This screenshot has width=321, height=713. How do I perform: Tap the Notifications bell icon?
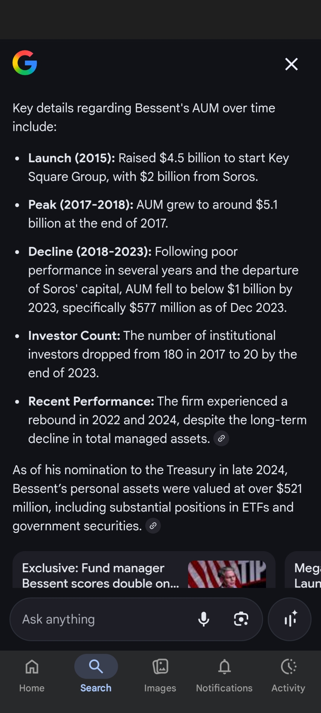[224, 667]
